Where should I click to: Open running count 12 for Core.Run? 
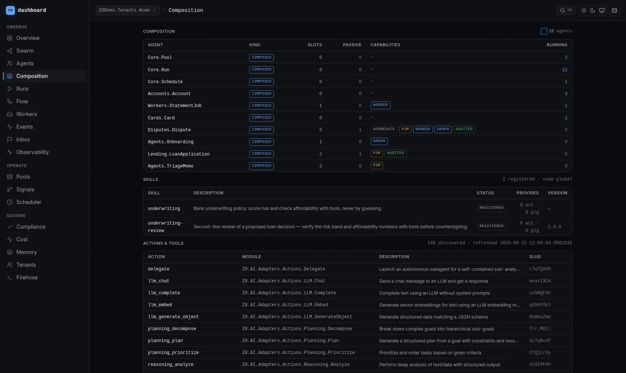(565, 70)
